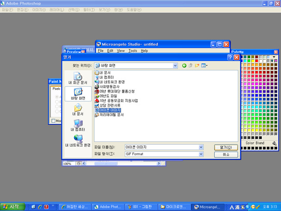The width and height of the screenshot is (281, 211).
Task: Click the 열기(O) button
Action: pyautogui.click(x=226, y=148)
